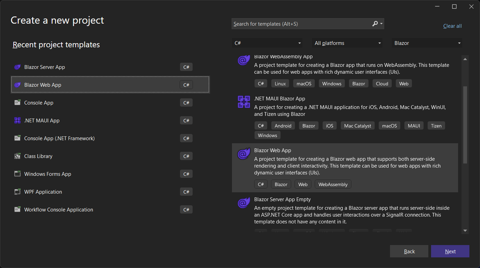The width and height of the screenshot is (480, 268).
Task: Click the WebAssembly tag under Blazor Web App
Action: point(333,184)
